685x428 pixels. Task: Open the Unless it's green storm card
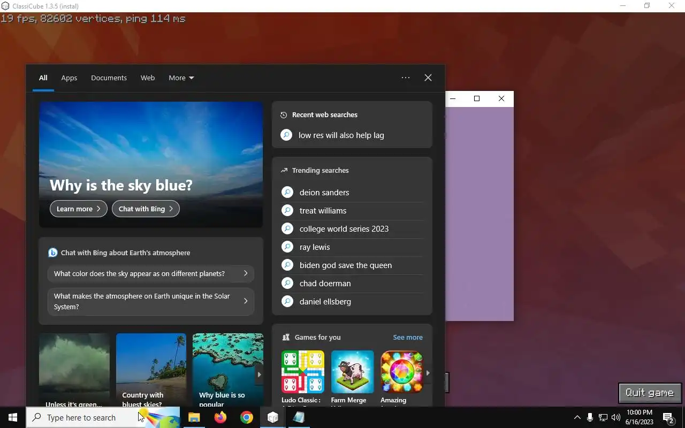click(x=74, y=370)
